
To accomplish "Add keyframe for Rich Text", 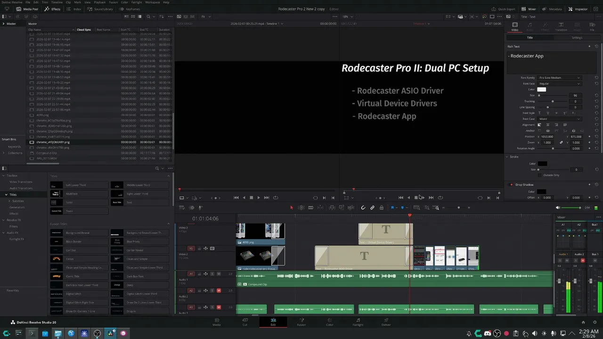I will [589, 47].
